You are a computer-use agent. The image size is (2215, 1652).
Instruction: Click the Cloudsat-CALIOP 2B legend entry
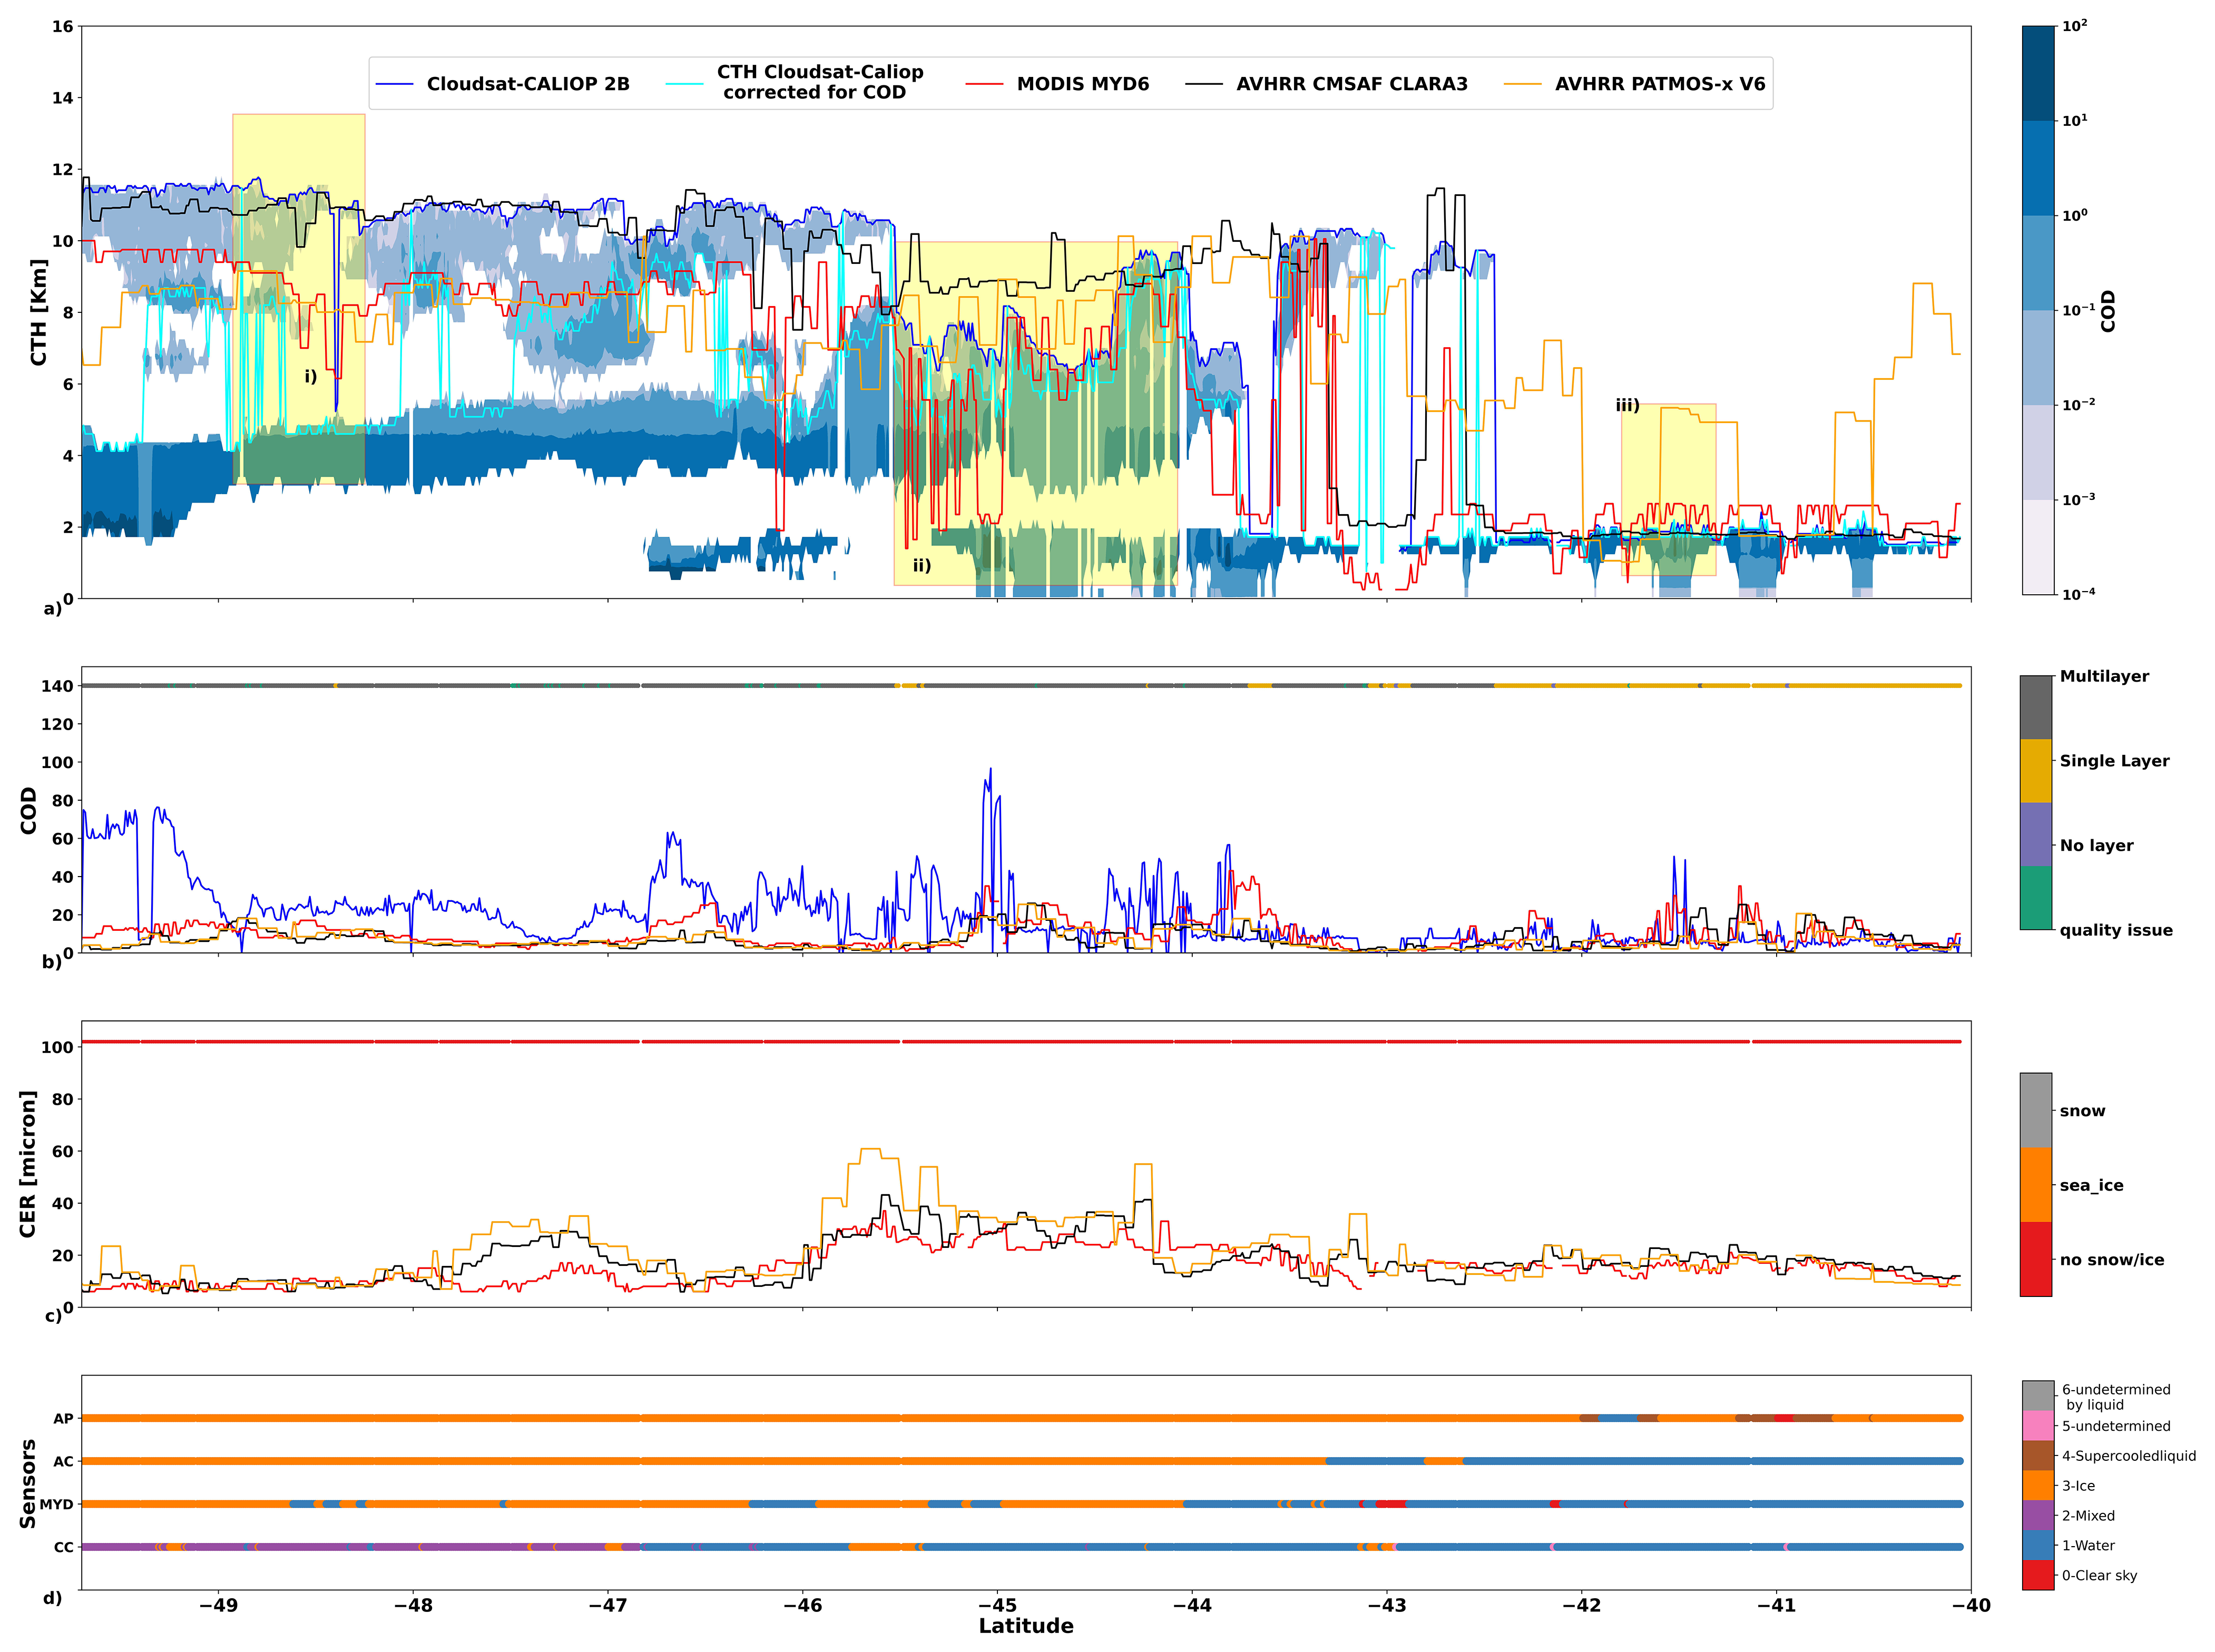527,84
